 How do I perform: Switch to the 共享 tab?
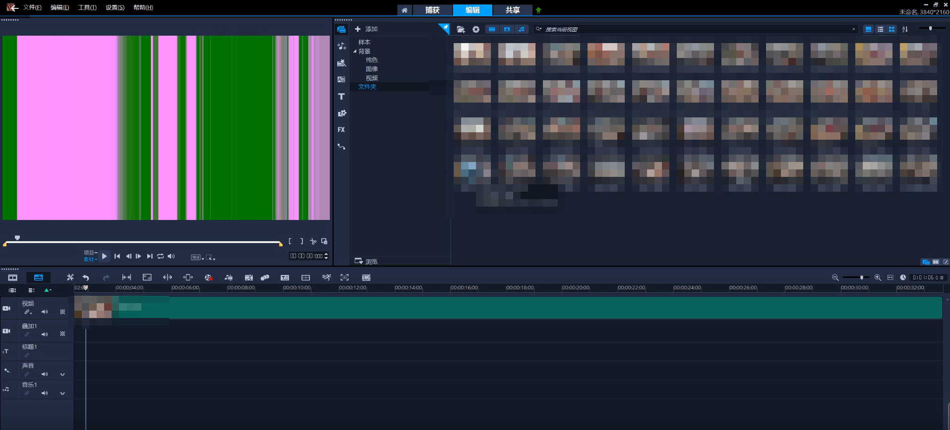click(x=513, y=10)
